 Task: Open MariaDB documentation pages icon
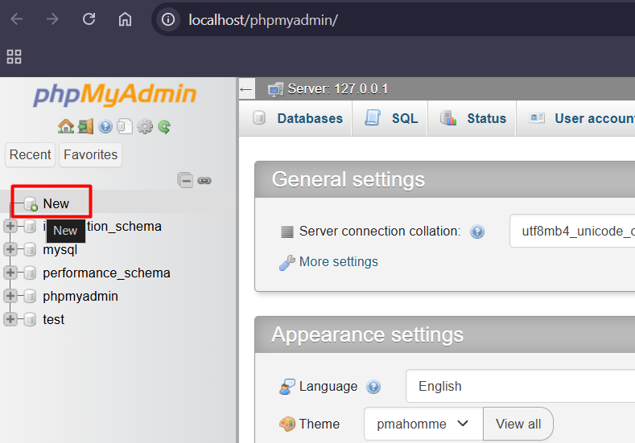point(125,127)
